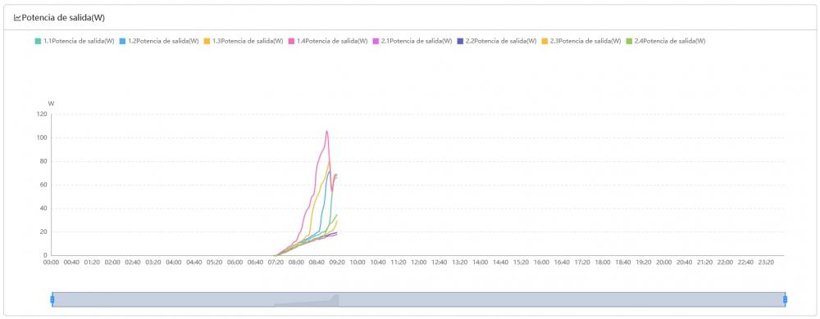The image size is (820, 319).
Task: Click the right handle of the zoom slider
Action: point(785,299)
